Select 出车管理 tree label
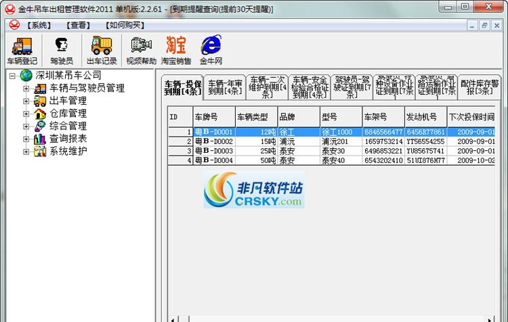 coord(68,101)
